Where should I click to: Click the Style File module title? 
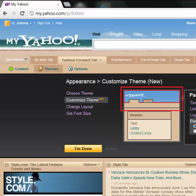pyautogui.click(x=120, y=165)
